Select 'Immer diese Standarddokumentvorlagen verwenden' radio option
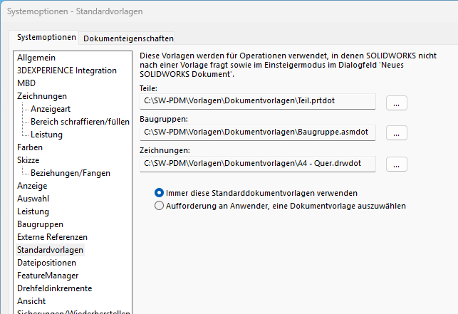The height and width of the screenshot is (314, 458). (160, 193)
